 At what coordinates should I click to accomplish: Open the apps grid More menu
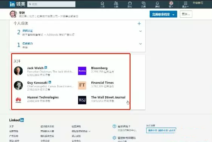point(185,4)
